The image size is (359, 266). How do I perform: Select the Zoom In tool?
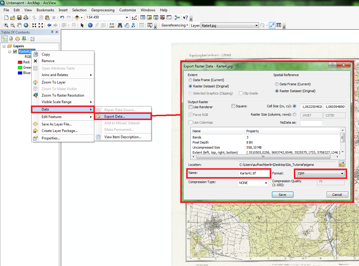click(6, 25)
